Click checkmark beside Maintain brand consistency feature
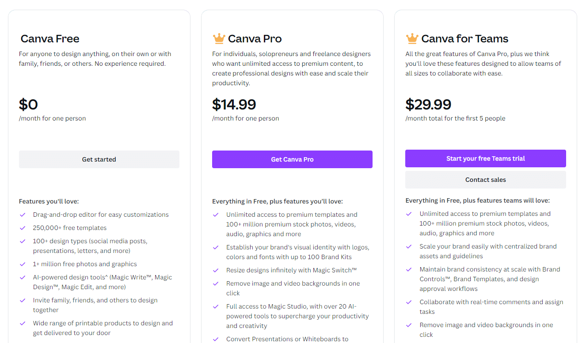This screenshot has height=343, width=586. coord(409,269)
